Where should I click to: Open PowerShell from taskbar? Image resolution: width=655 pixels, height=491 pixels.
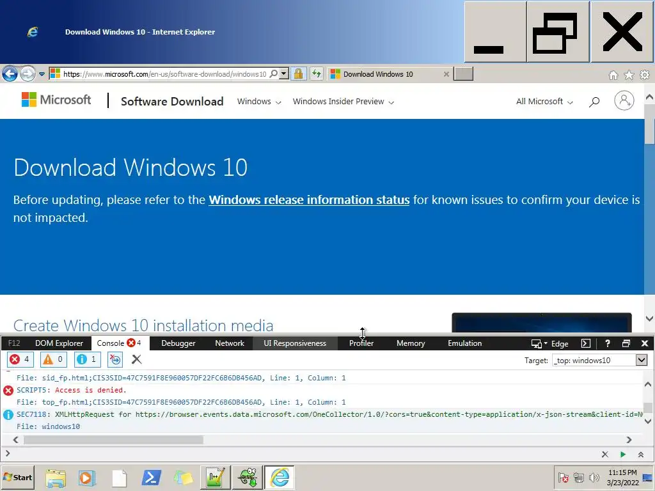click(x=151, y=477)
